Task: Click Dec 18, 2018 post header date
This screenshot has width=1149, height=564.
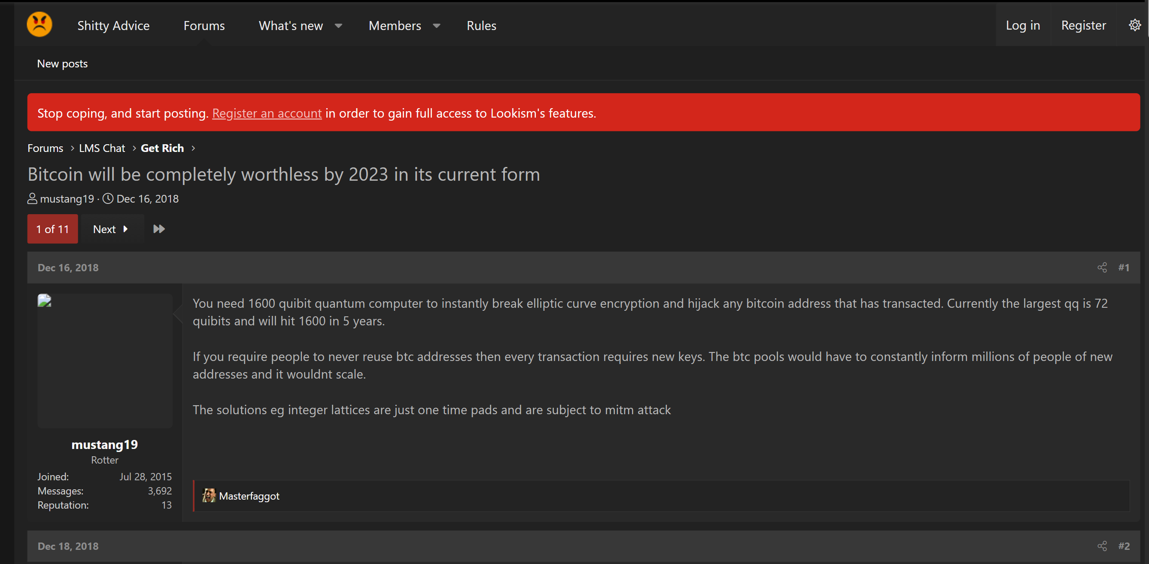Action: coord(68,546)
